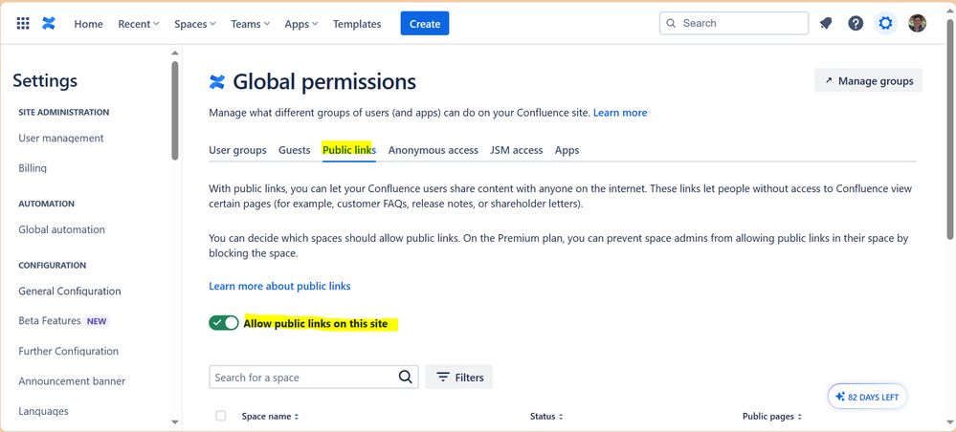Select the Public links tab
The height and width of the screenshot is (432, 956).
[349, 150]
